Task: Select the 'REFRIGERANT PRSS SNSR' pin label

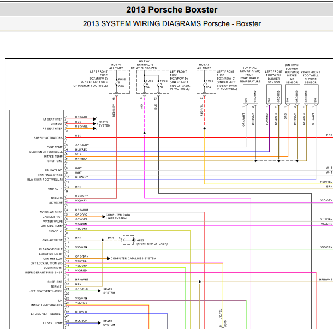Action: pyautogui.click(x=44, y=273)
